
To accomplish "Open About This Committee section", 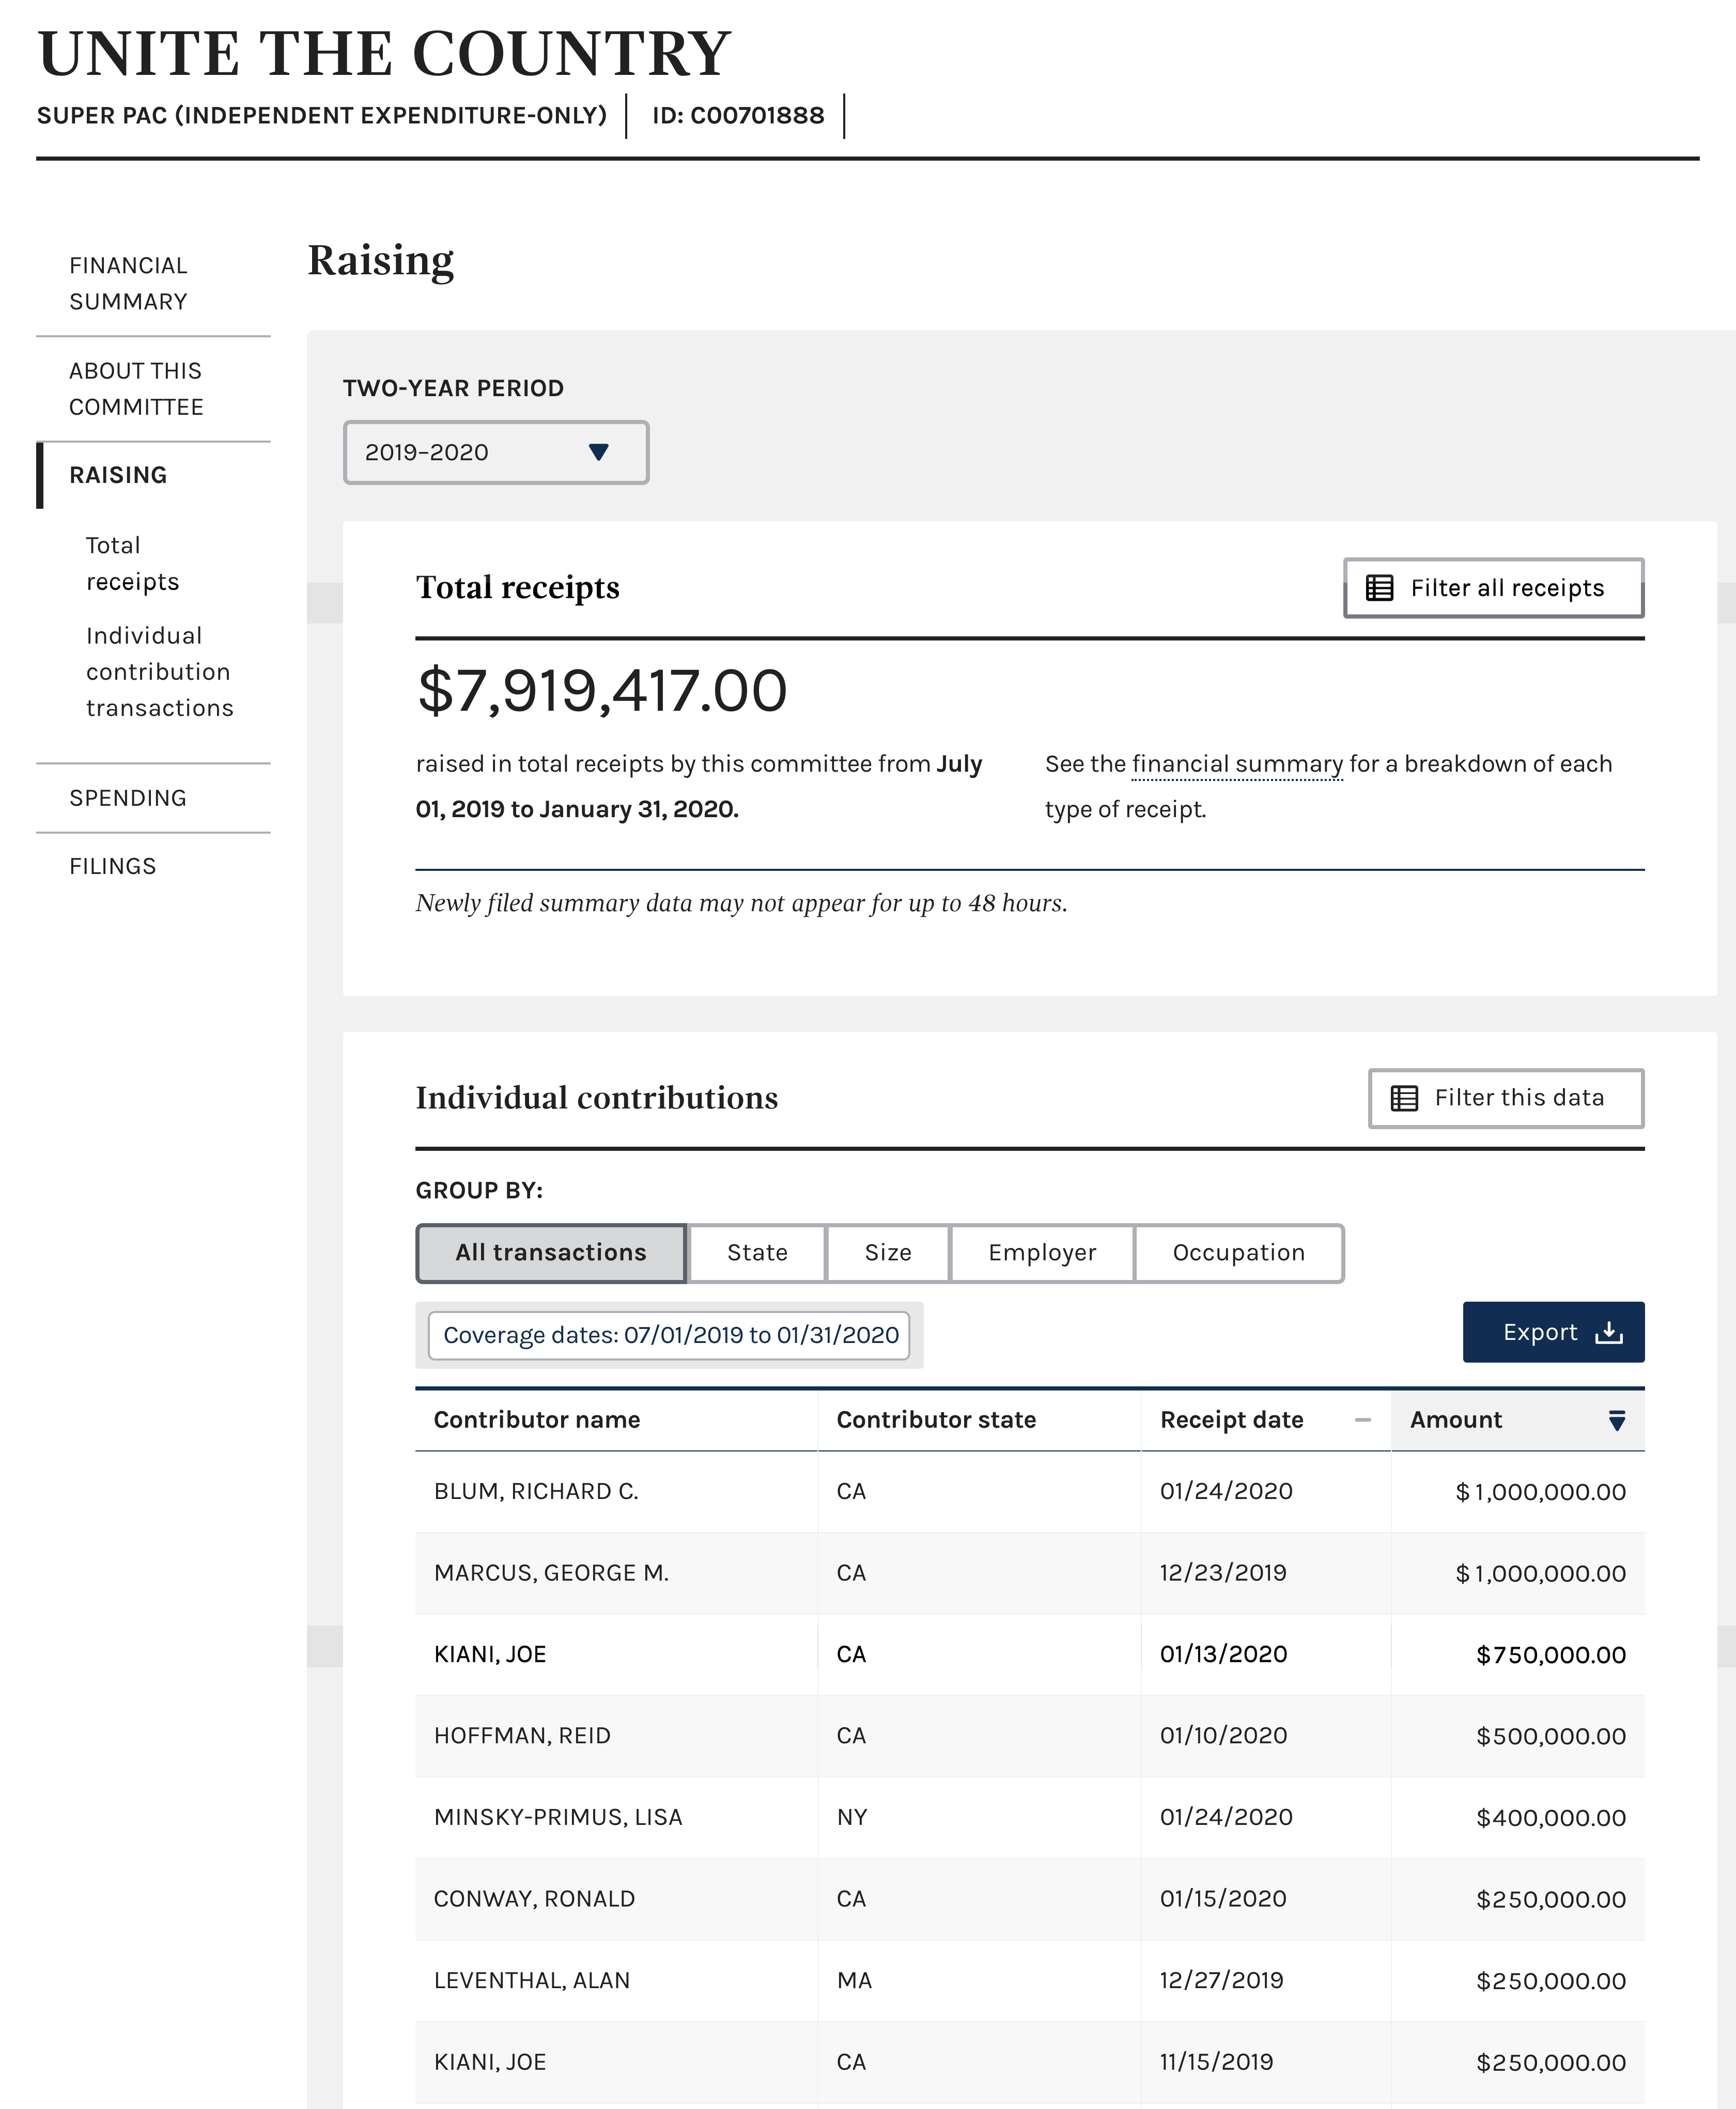I will click(136, 389).
